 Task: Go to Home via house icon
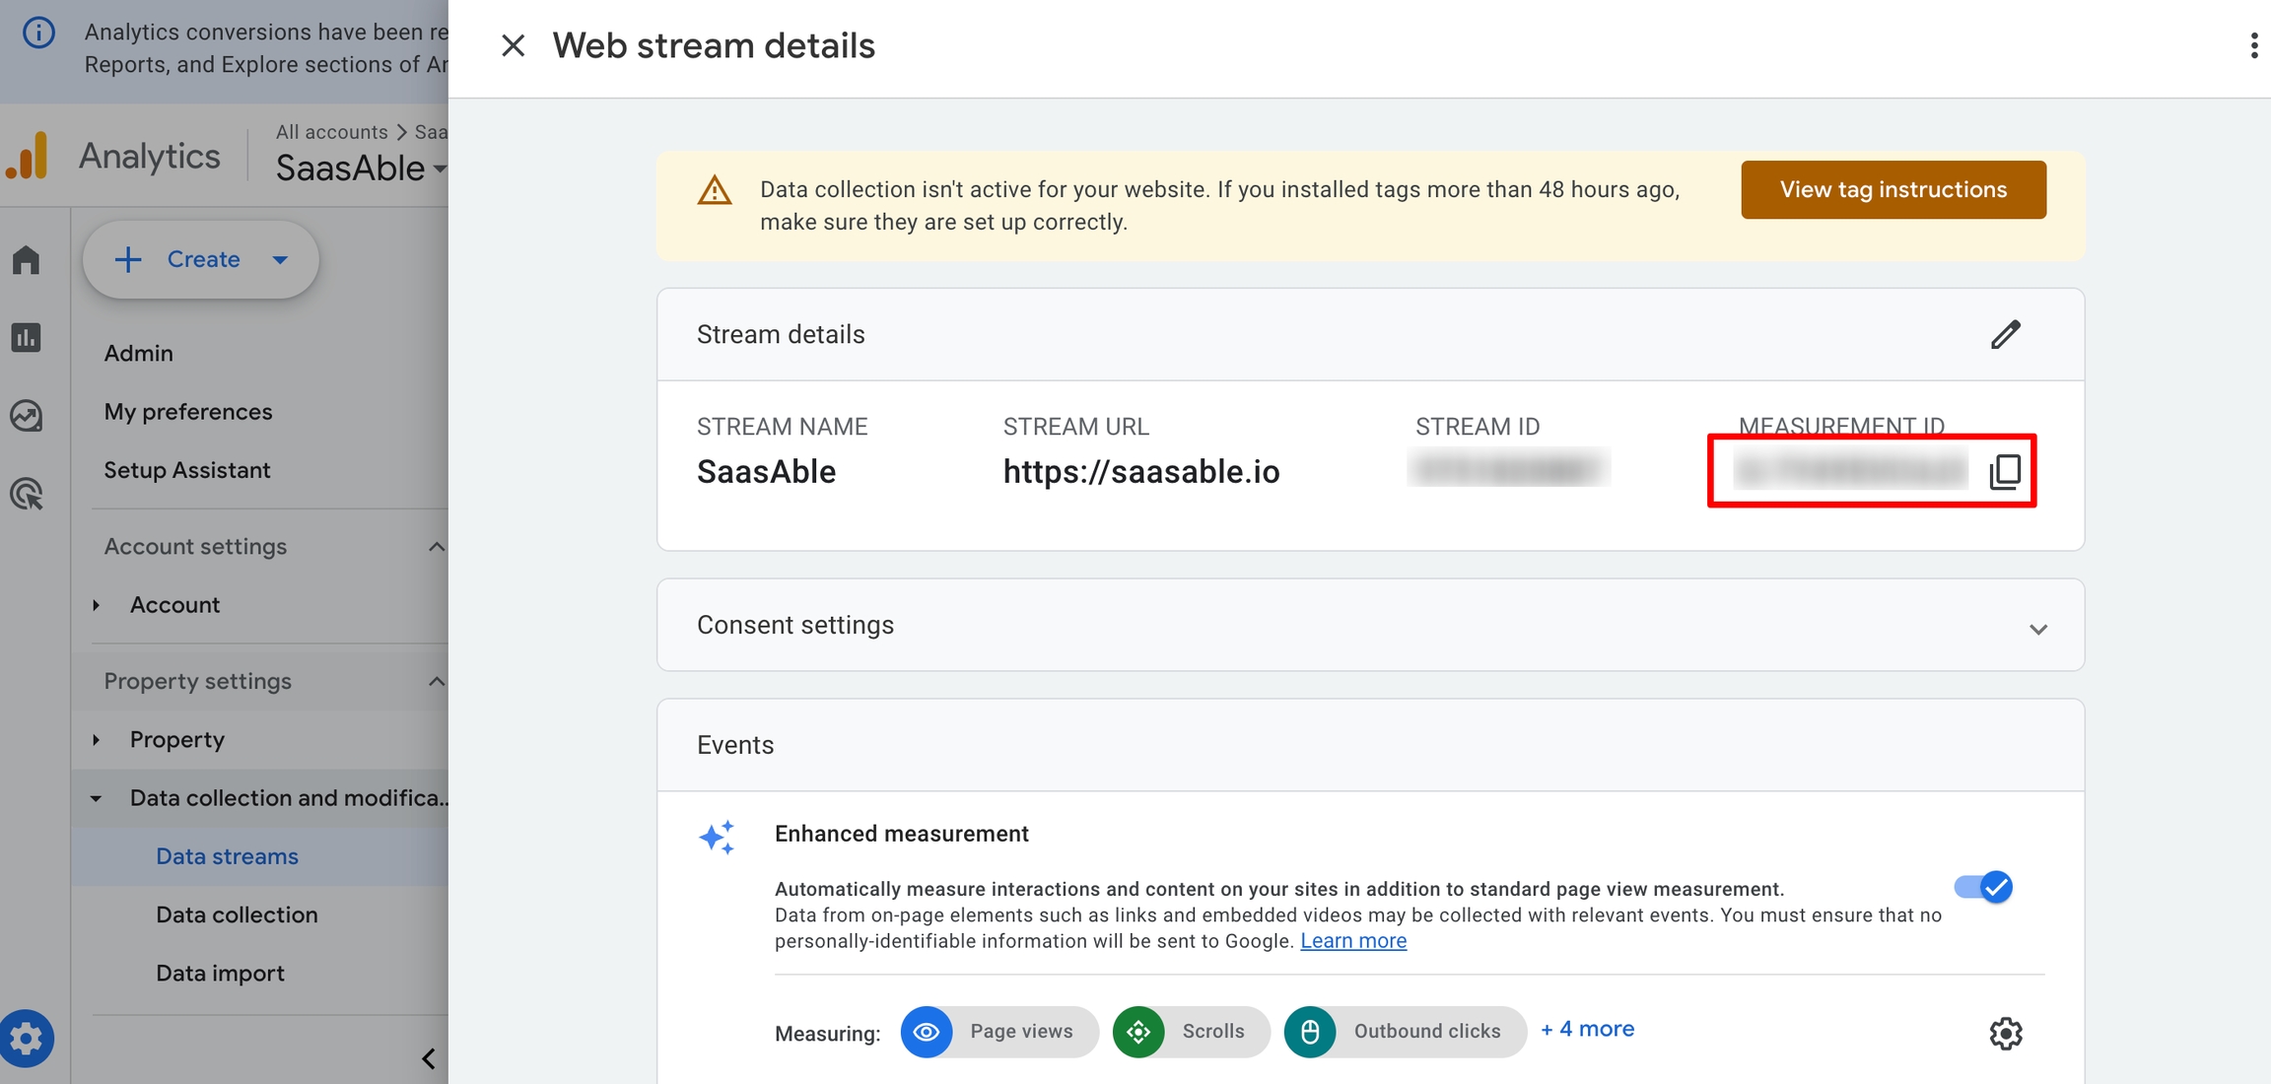click(27, 260)
